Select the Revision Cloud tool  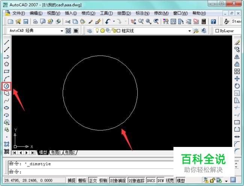coord(6,93)
